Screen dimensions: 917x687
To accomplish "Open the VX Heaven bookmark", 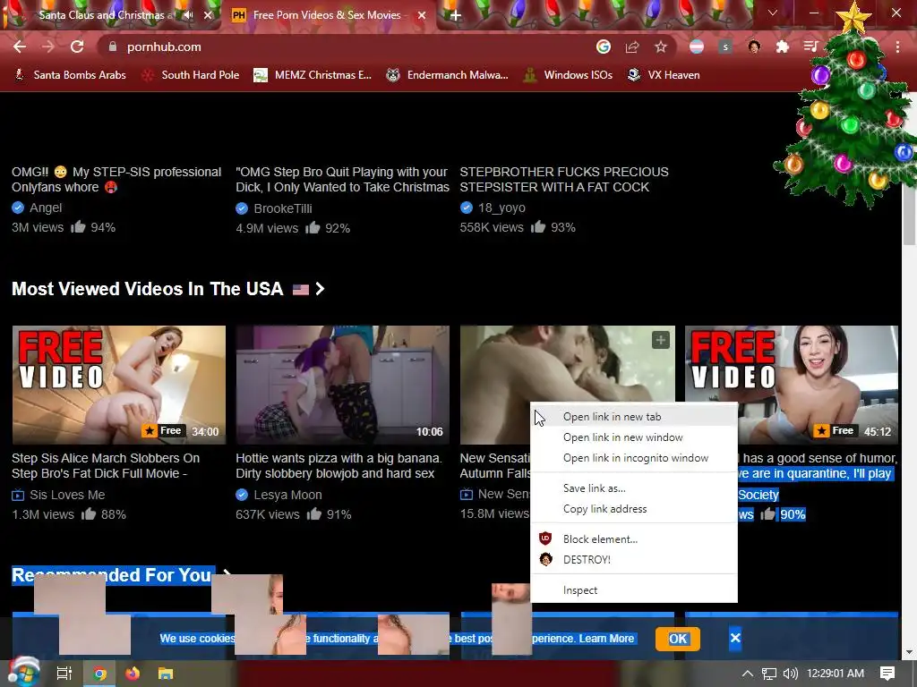I will point(664,75).
